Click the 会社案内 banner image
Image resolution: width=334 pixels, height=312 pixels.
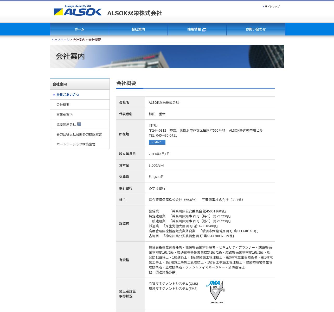pyautogui.click(x=167, y=57)
